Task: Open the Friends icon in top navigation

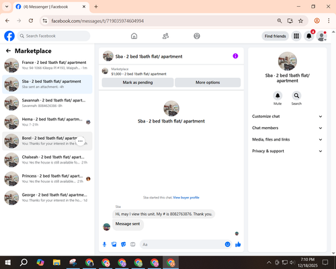Action: [x=165, y=36]
